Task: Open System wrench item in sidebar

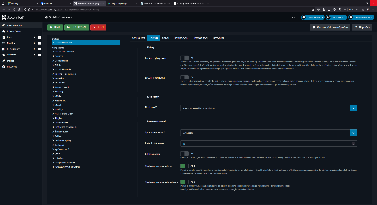Action: tap(11, 60)
